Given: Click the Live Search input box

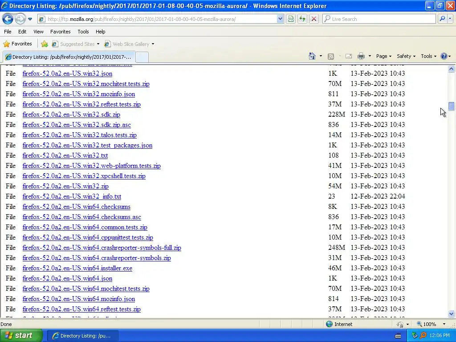Looking at the screenshot, I should tap(379, 19).
